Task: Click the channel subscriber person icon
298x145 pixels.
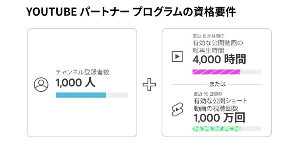Action: (41, 85)
